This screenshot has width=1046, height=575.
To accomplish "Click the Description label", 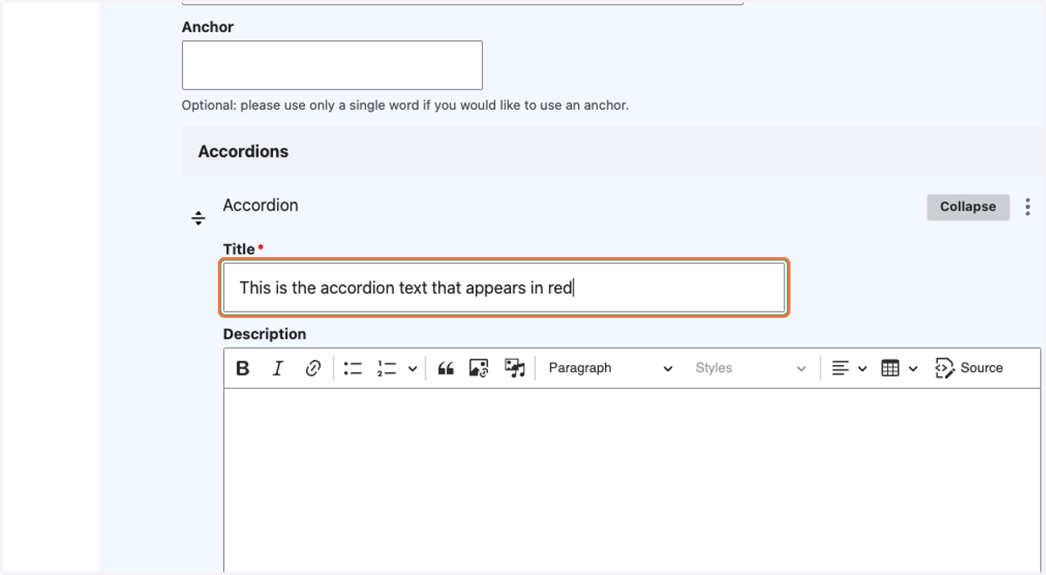I will coord(264,334).
